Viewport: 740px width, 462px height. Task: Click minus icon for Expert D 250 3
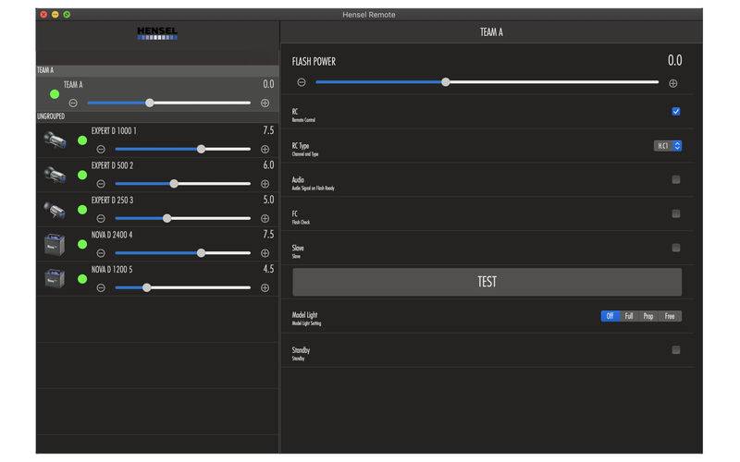(x=101, y=218)
